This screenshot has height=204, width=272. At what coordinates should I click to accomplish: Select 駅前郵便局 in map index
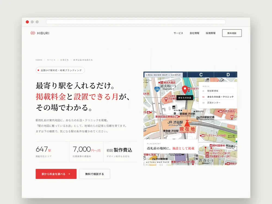tap(213, 91)
